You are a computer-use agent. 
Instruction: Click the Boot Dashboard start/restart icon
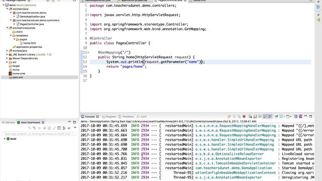(30, 128)
